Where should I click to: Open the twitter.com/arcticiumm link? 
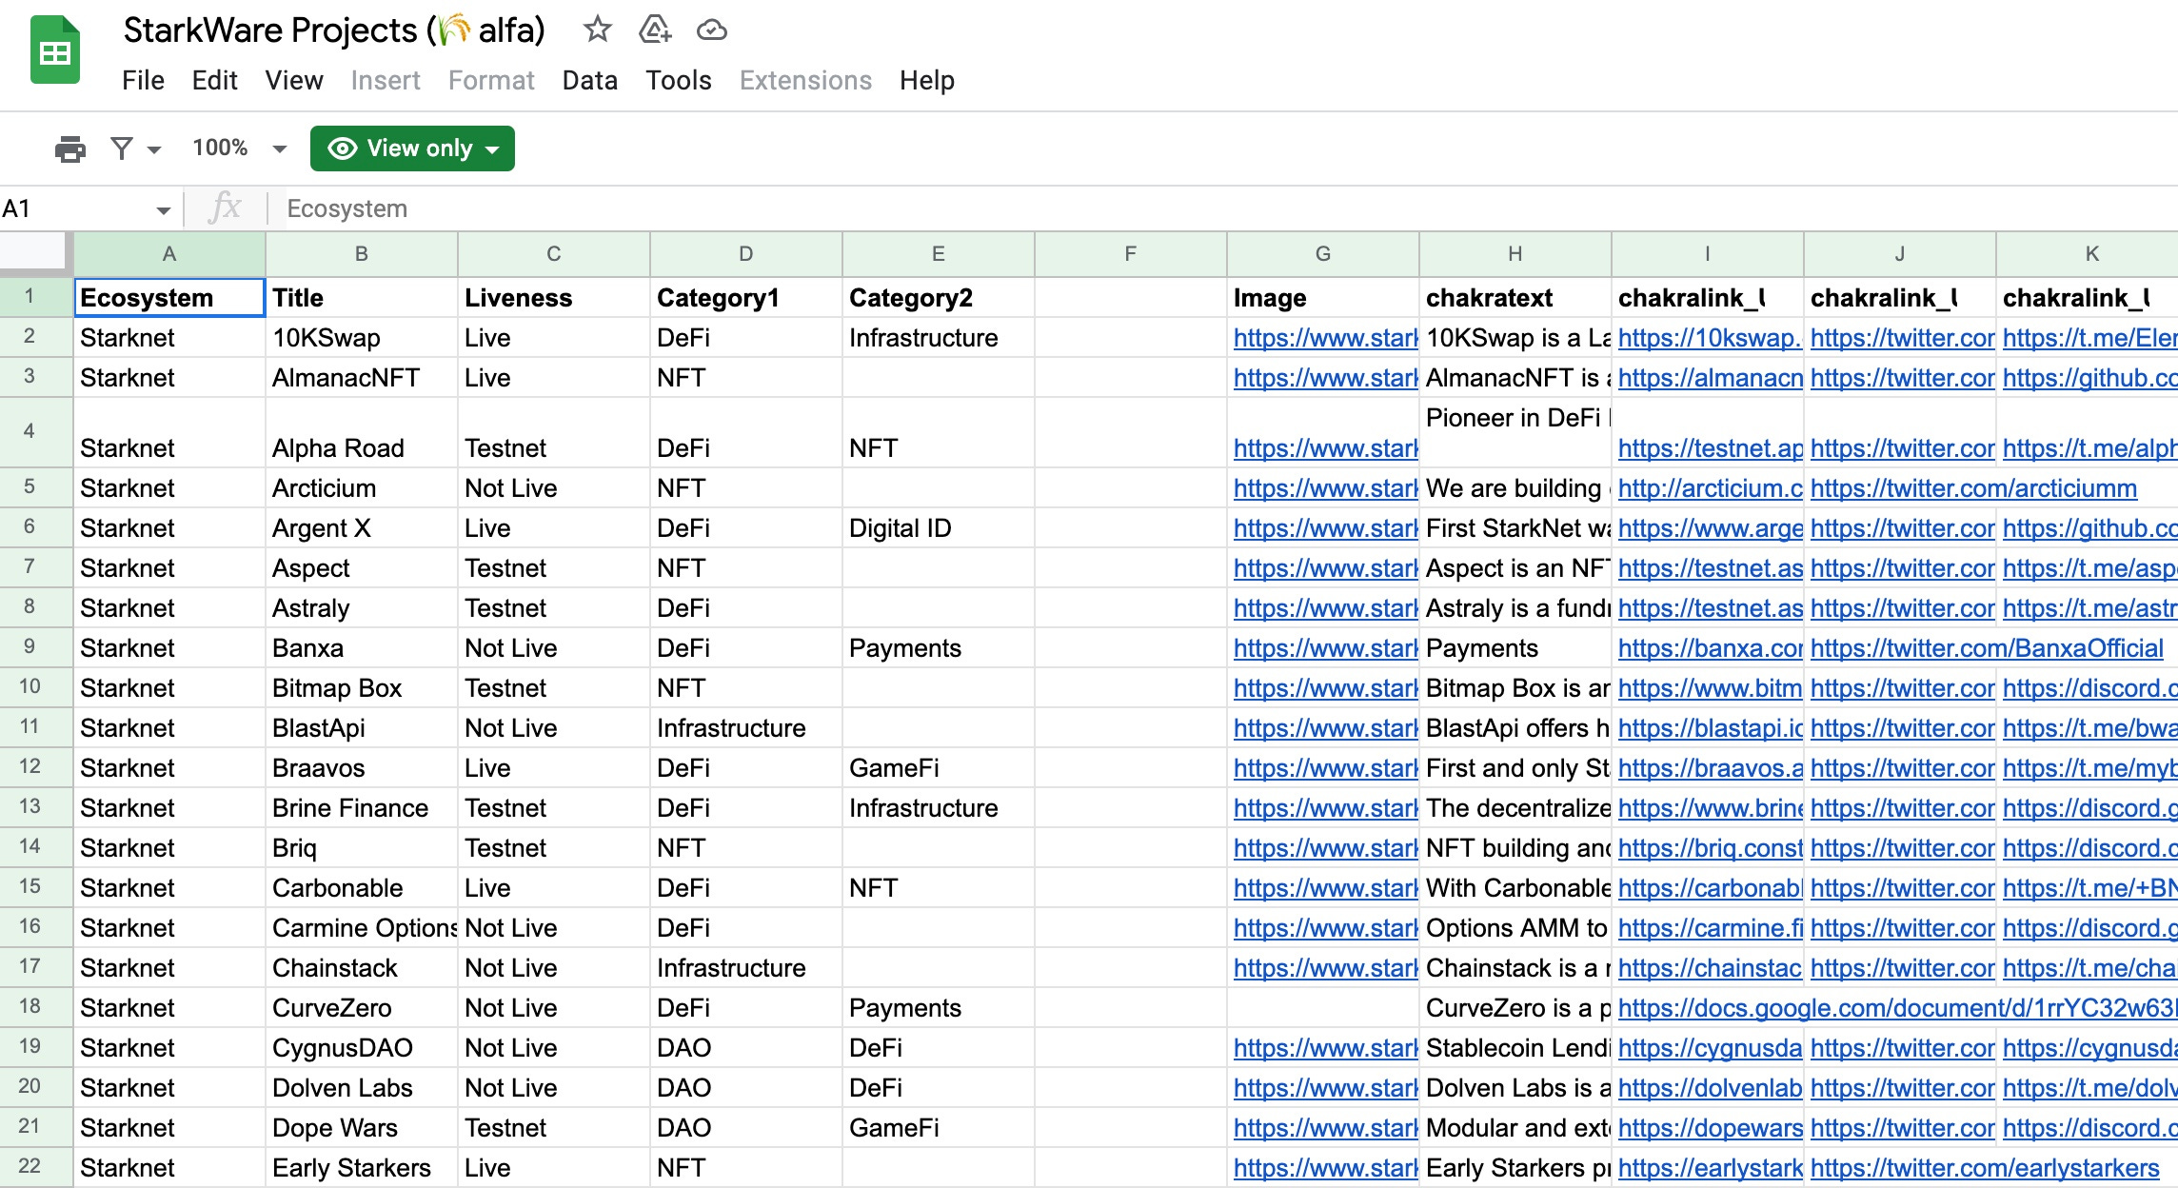click(x=1973, y=488)
